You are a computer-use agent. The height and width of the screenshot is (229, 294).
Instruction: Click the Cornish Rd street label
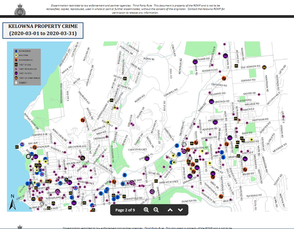248,80
